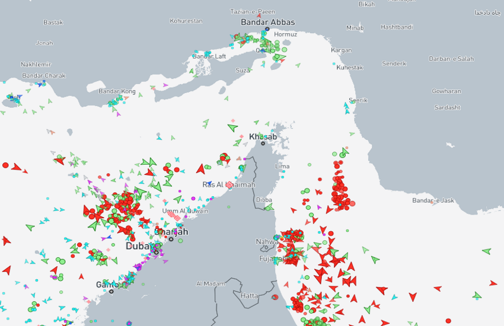Click the red circle marker east of Hatta
The height and width of the screenshot is (326, 504).
[x=275, y=297]
